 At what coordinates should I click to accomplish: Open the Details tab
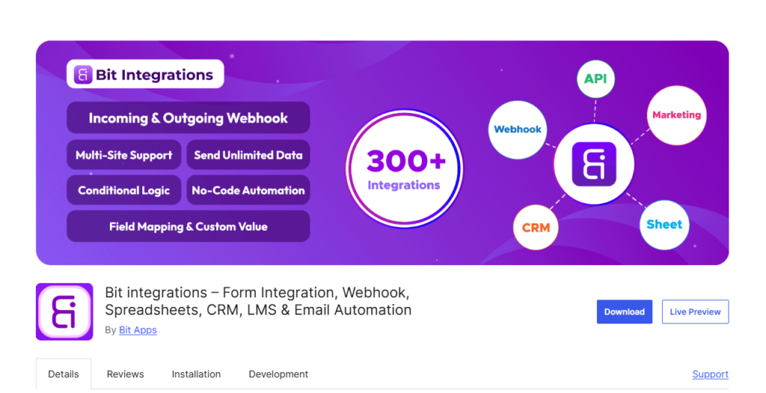click(x=64, y=374)
